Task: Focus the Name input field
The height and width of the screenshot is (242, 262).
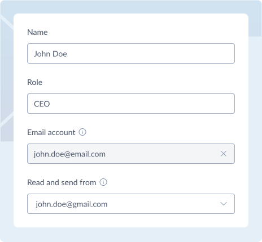Action: [131, 53]
